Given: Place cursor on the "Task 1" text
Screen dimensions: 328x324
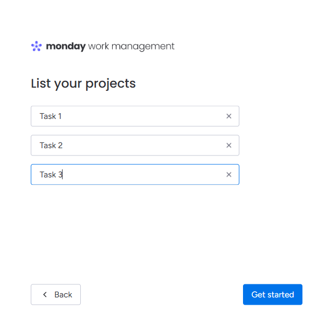Looking at the screenshot, I should click(51, 116).
